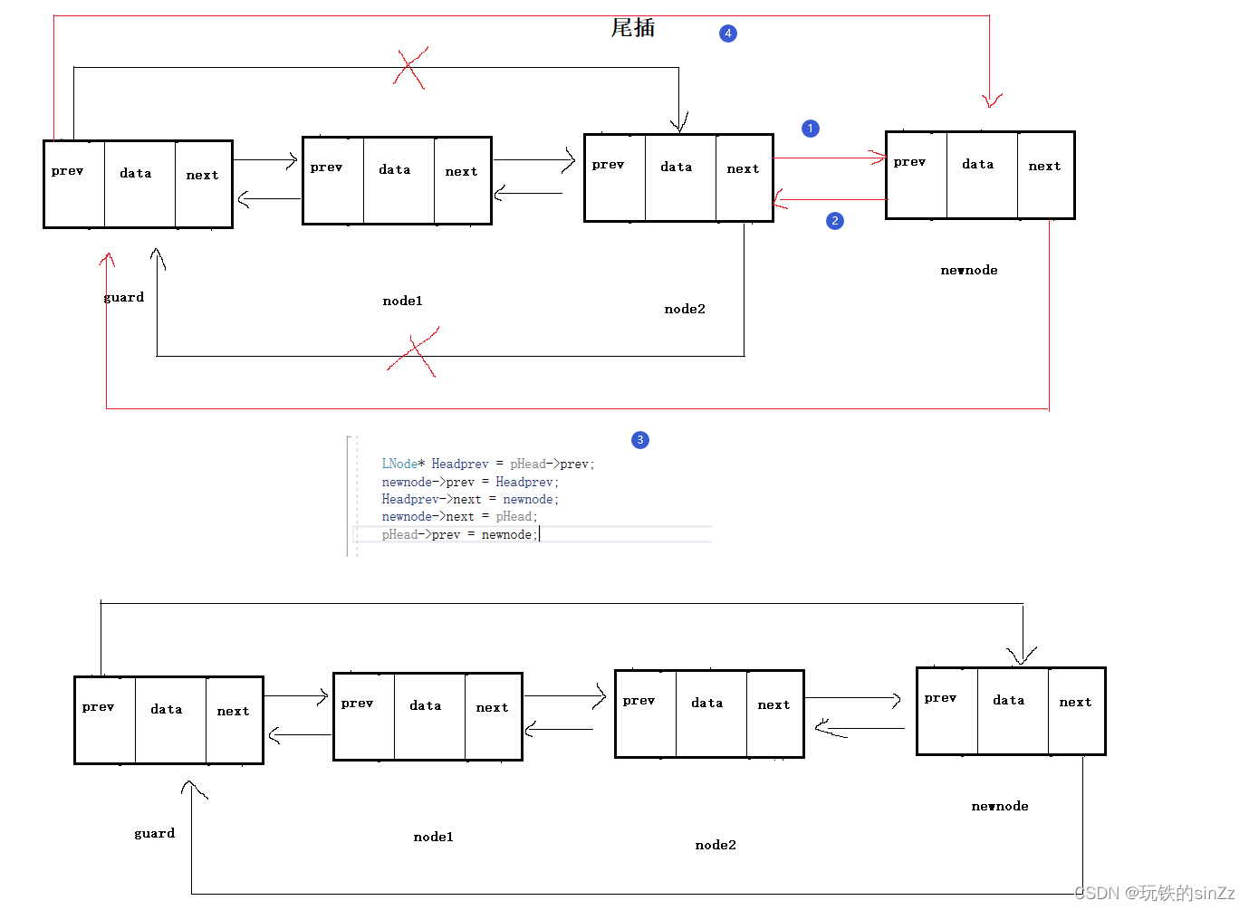Image resolution: width=1249 pixels, height=910 pixels.
Task: Click node1's 'next' cell, upper diagram
Action: pos(462,180)
